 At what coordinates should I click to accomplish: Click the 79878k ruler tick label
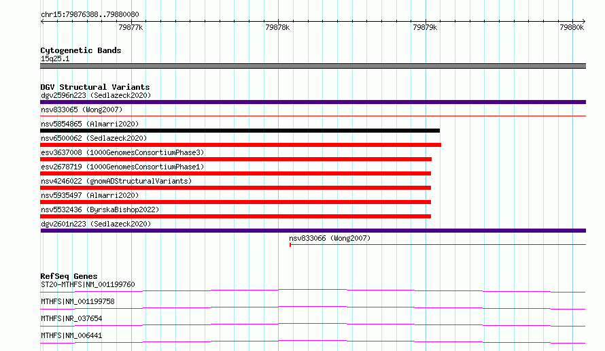(x=277, y=27)
